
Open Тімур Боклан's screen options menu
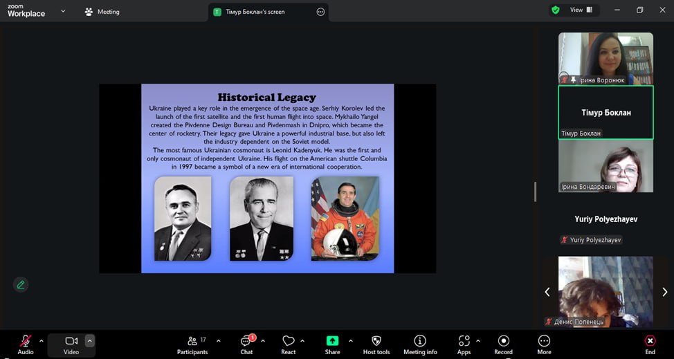pyautogui.click(x=320, y=12)
